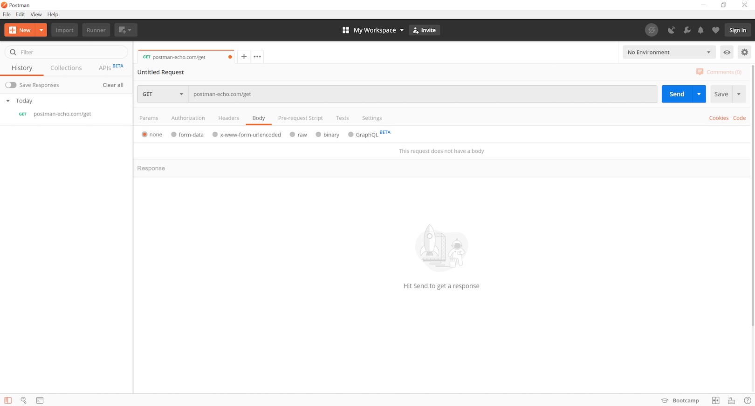This screenshot has width=755, height=406.
Task: Add a new request tab with plus
Action: 244,57
